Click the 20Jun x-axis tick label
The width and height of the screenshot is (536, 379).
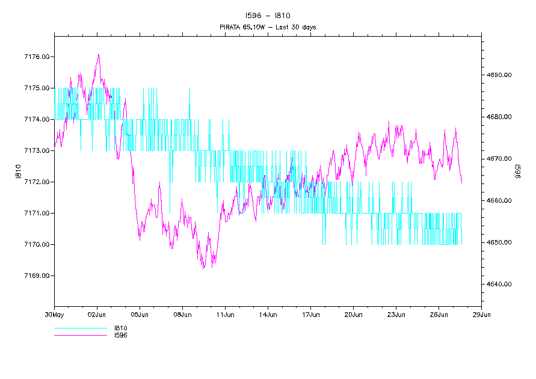(x=353, y=314)
